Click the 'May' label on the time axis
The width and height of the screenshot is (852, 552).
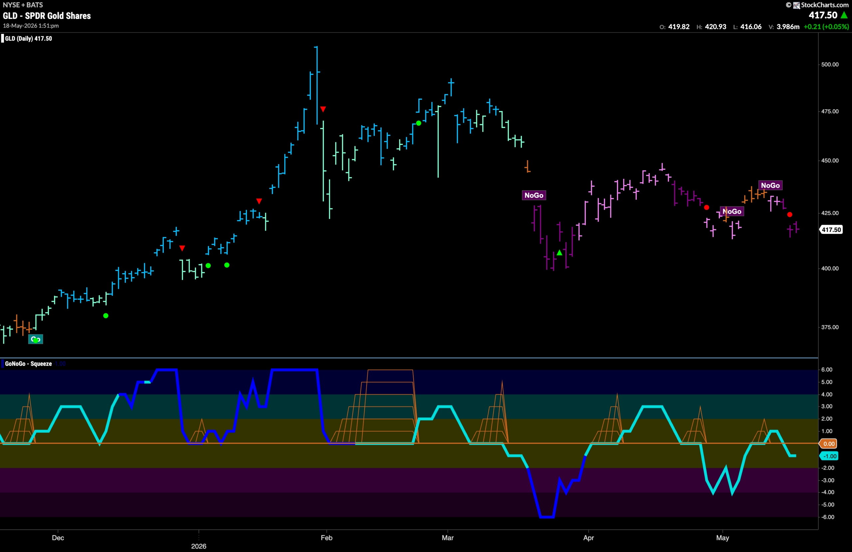tap(723, 538)
